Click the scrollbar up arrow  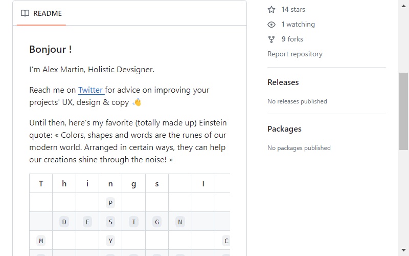403,6
